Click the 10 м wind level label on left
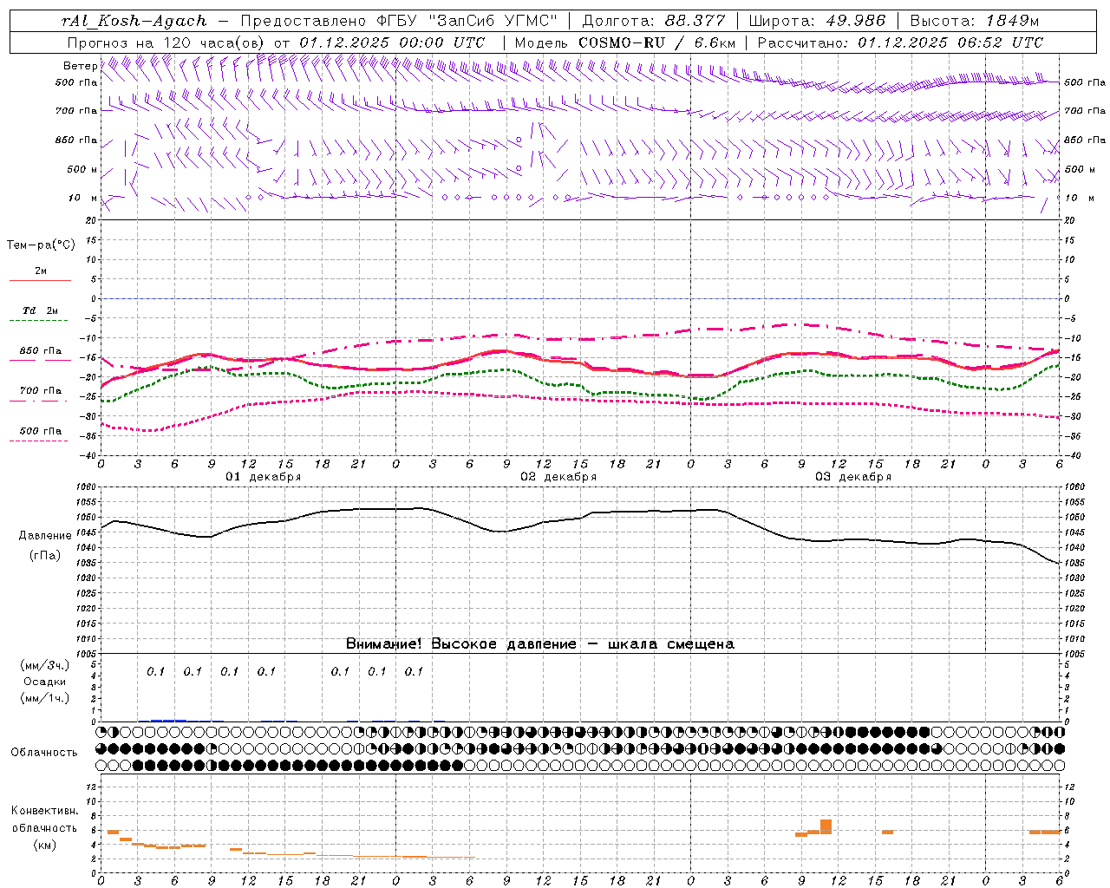The width and height of the screenshot is (1110, 888). 83,198
